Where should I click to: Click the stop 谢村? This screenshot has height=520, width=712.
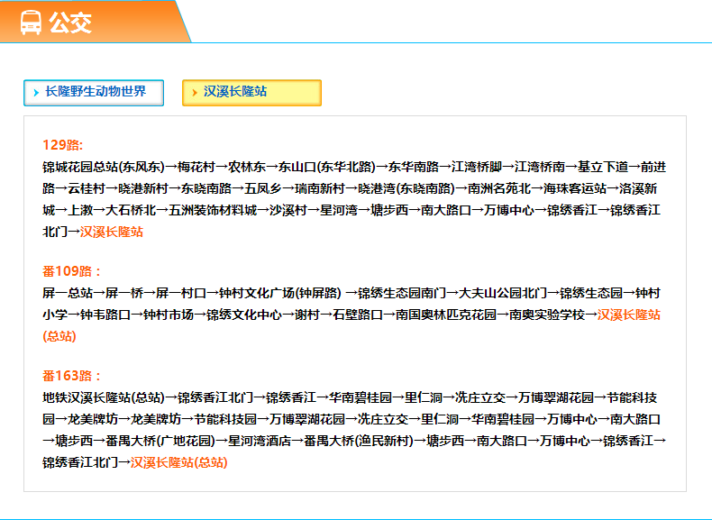click(307, 315)
